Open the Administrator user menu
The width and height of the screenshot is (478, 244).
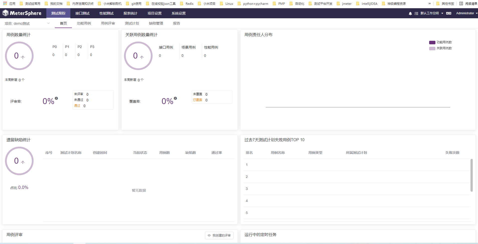coord(467,13)
